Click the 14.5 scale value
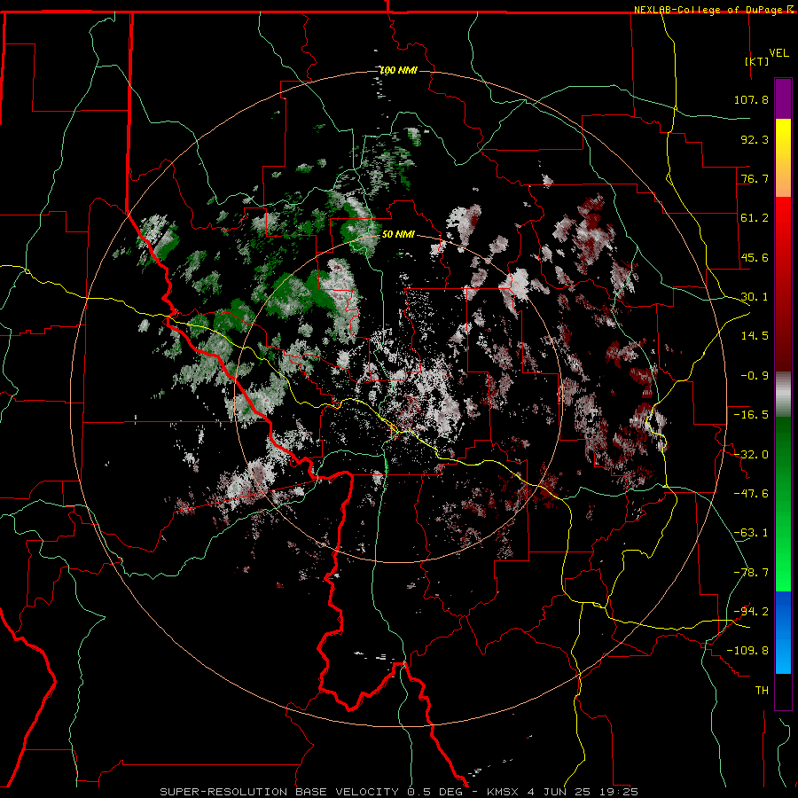 point(755,336)
